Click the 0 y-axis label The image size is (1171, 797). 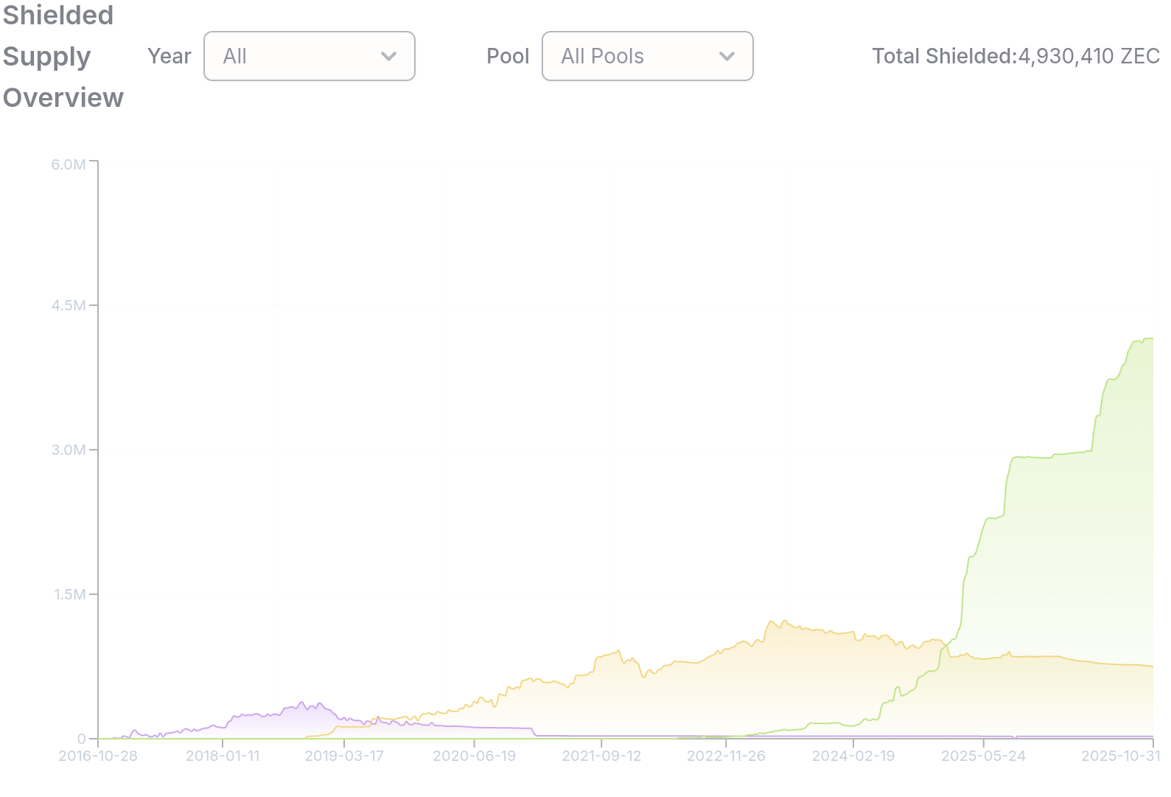pyautogui.click(x=82, y=739)
